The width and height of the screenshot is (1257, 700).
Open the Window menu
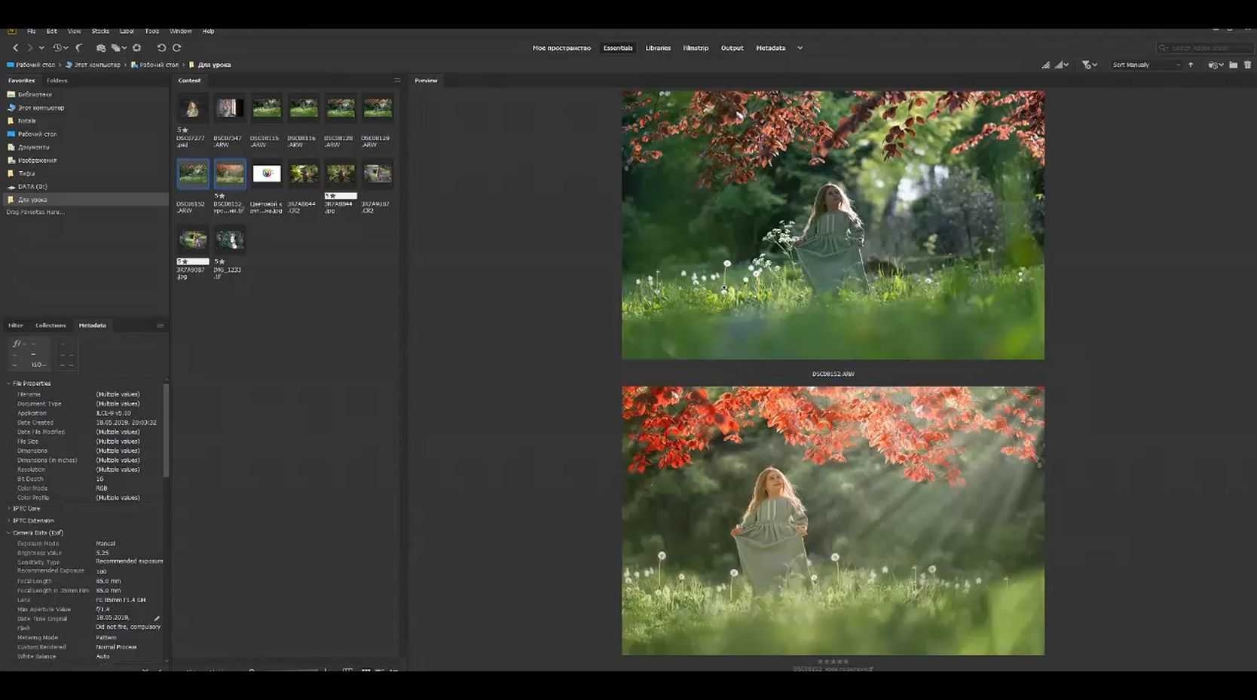pyautogui.click(x=181, y=31)
